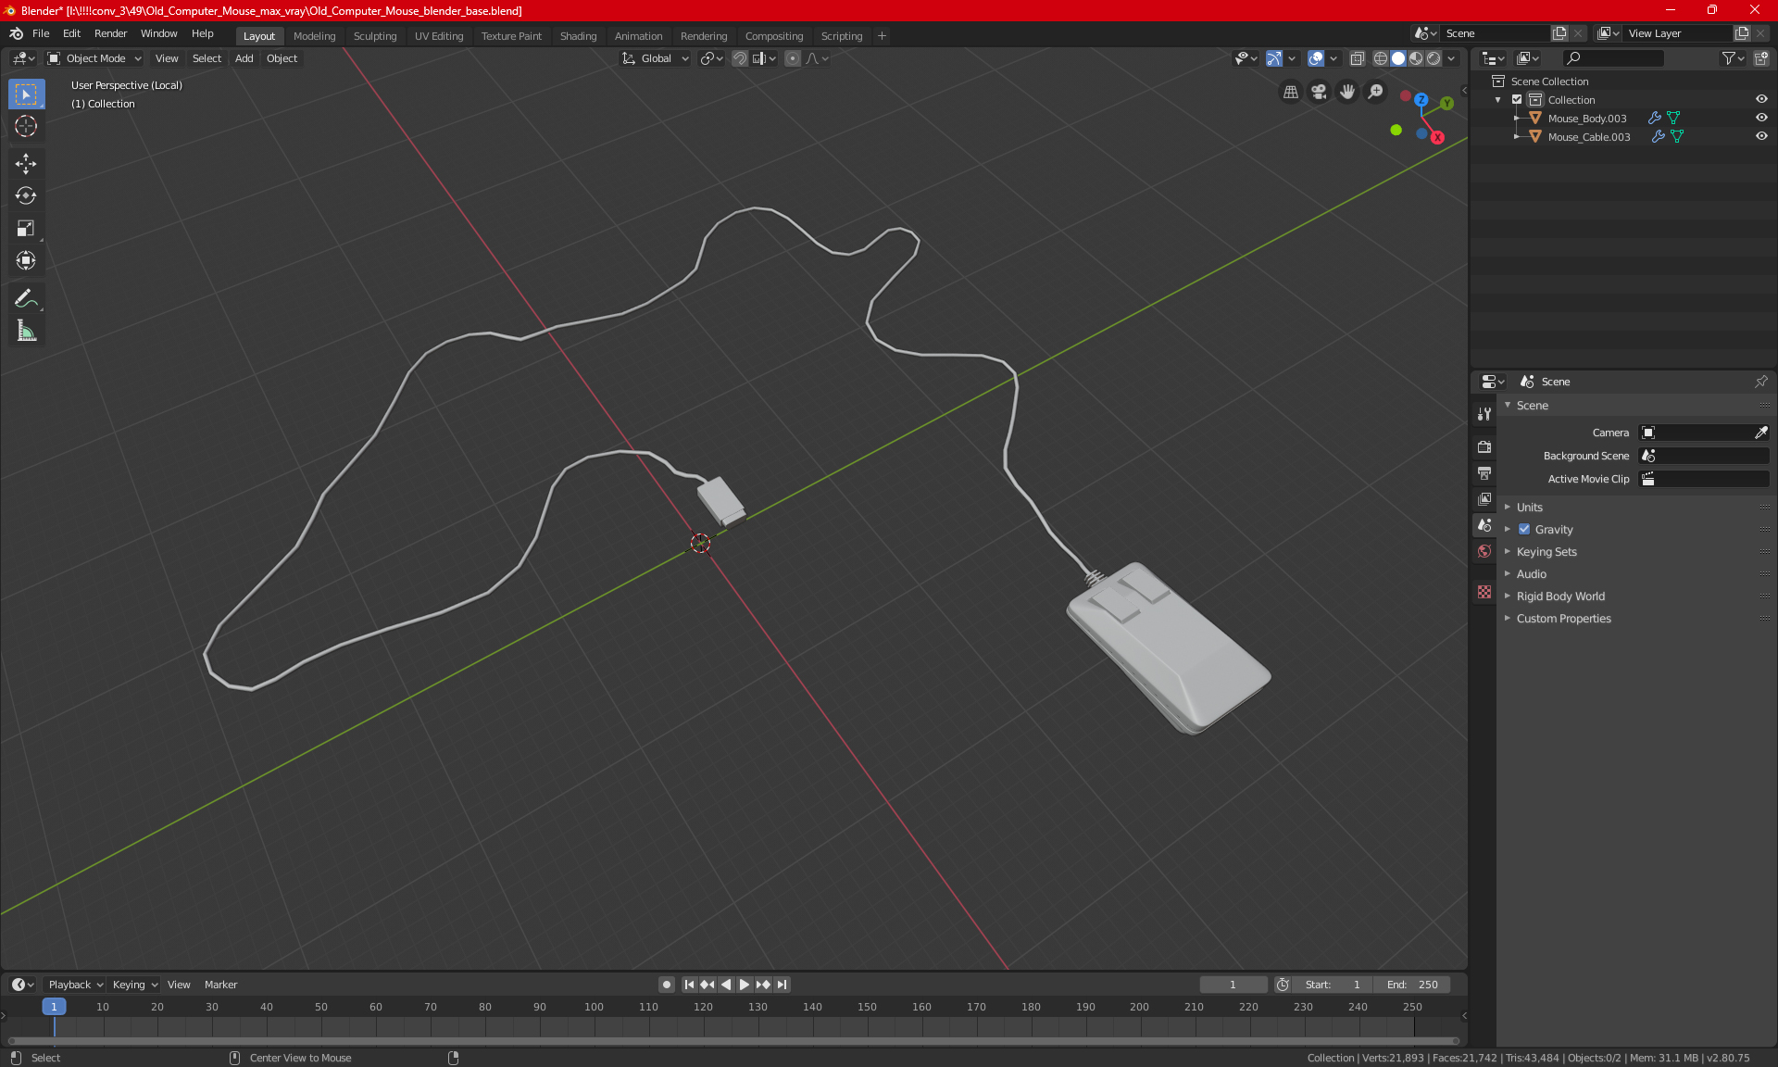Viewport: 1778px width, 1067px height.
Task: Open the Keying dropdown
Action: pyautogui.click(x=134, y=985)
